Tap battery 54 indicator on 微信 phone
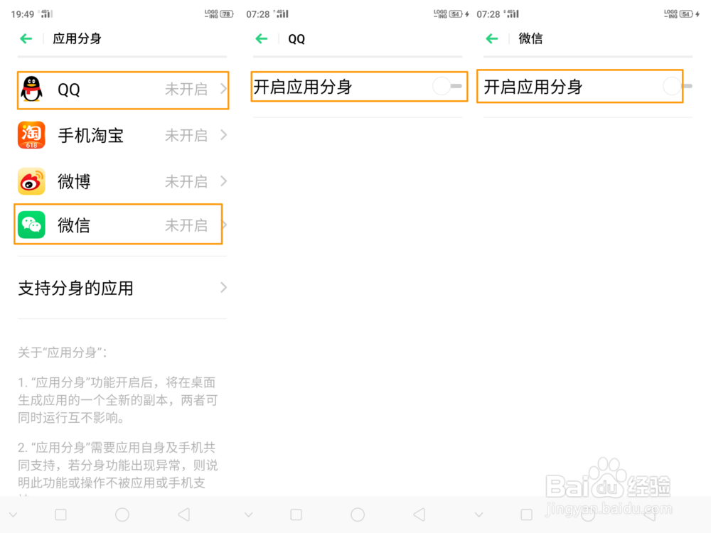This screenshot has width=711, height=533. click(x=686, y=14)
